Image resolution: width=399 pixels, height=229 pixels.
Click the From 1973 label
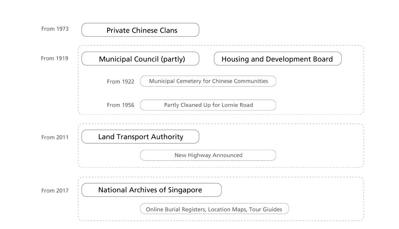pyautogui.click(x=55, y=29)
